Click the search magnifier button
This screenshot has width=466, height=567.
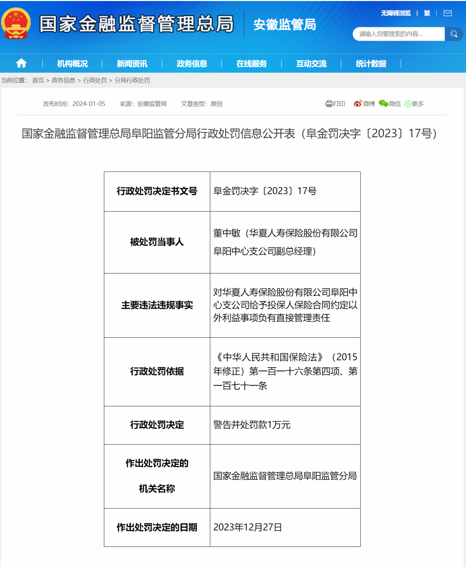pos(454,34)
